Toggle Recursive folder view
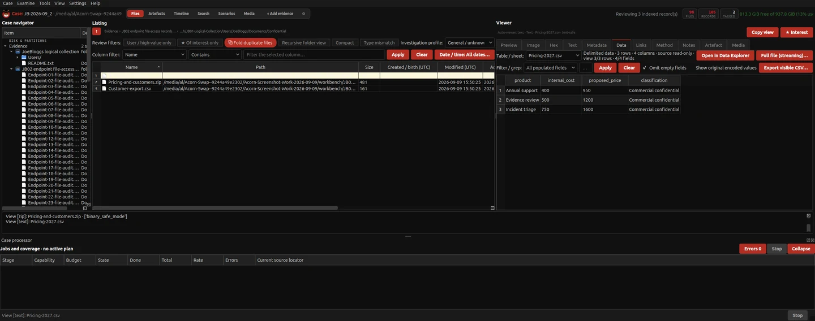The image size is (815, 321). coord(304,42)
